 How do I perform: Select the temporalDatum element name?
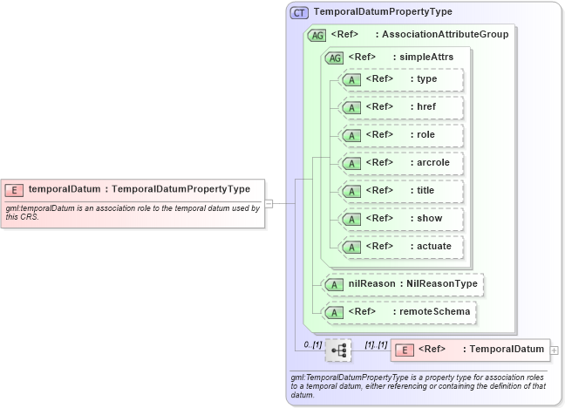coord(65,189)
